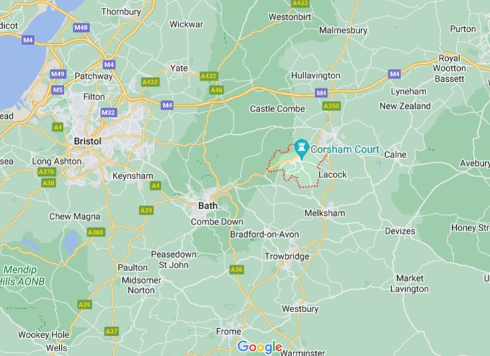Click the M5 motorway badge

click(x=58, y=90)
